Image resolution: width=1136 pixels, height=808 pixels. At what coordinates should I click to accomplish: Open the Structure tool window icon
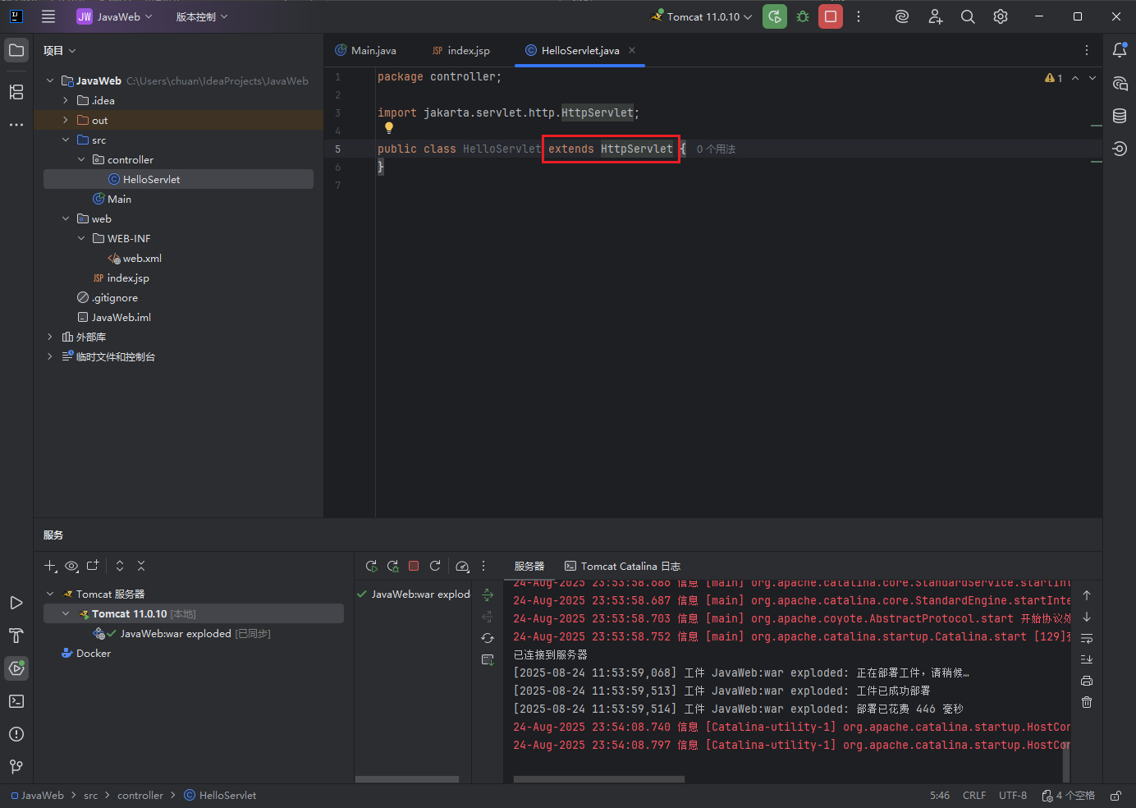tap(16, 92)
